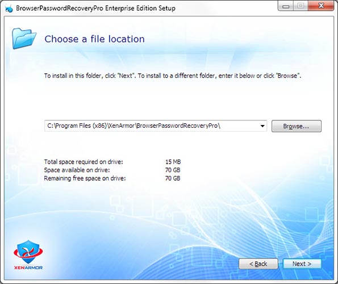The image size is (338, 284).
Task: Click the 15 MB required space value
Action: (x=173, y=162)
